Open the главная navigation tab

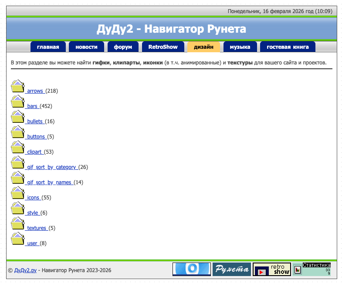[x=48, y=47]
